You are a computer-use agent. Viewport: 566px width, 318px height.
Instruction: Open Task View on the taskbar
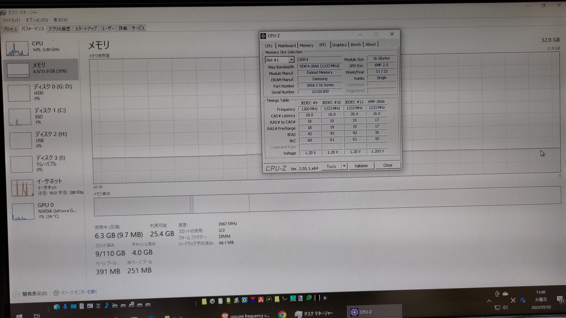point(37,316)
